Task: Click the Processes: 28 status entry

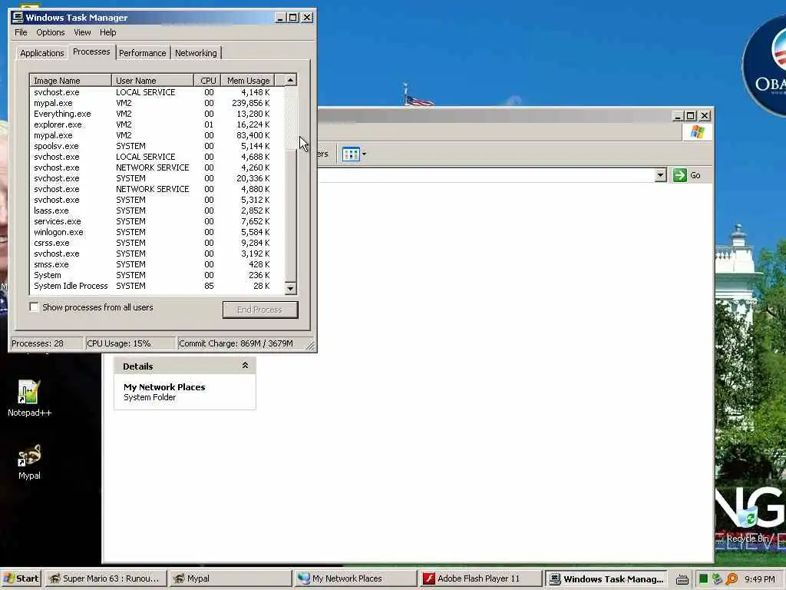Action: [47, 343]
